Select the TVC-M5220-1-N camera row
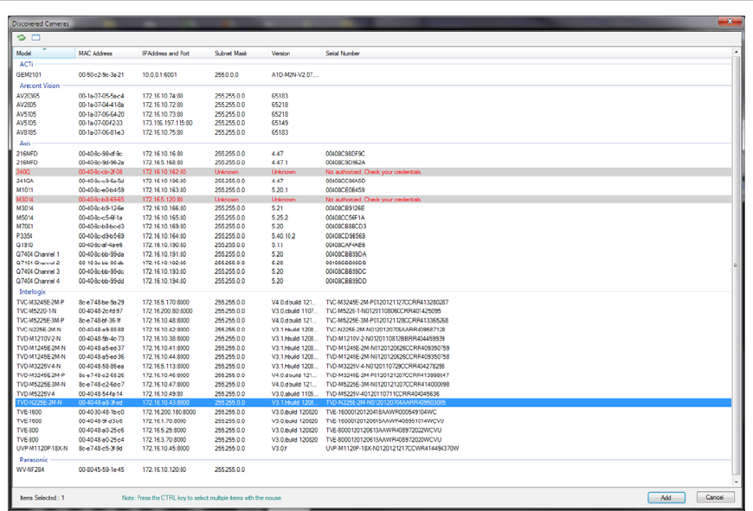The image size is (753, 511). (x=373, y=311)
